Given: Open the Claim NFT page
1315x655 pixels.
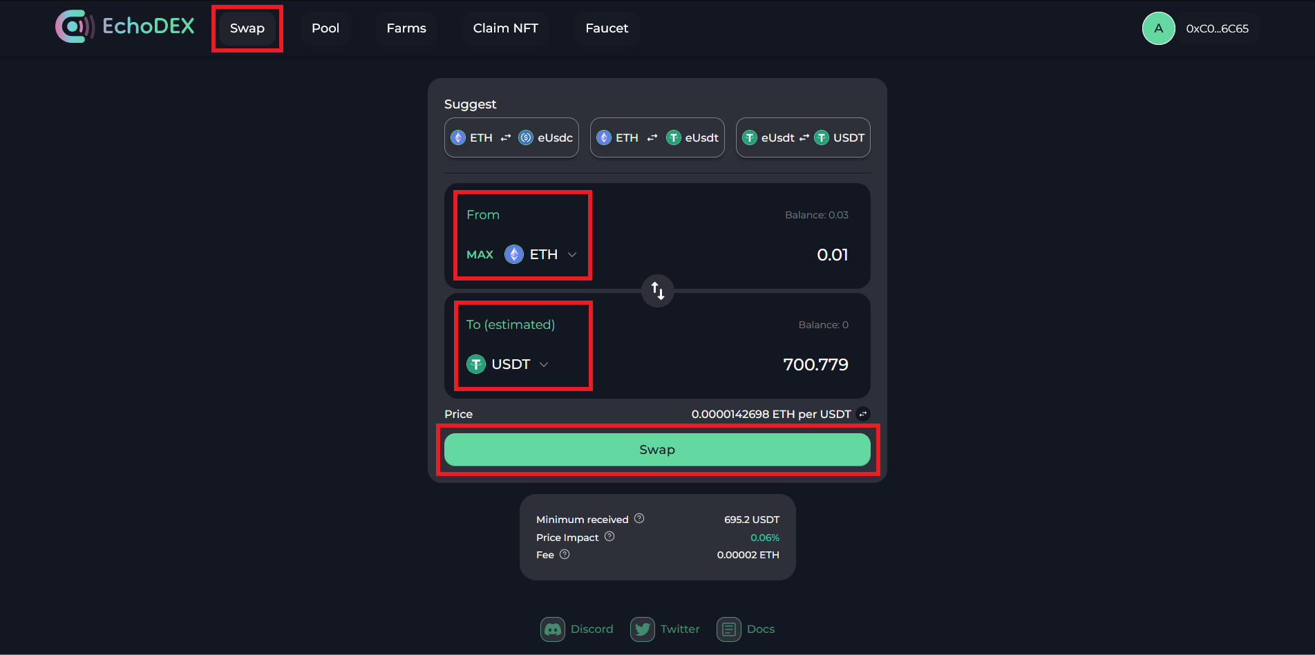Looking at the screenshot, I should (x=505, y=28).
